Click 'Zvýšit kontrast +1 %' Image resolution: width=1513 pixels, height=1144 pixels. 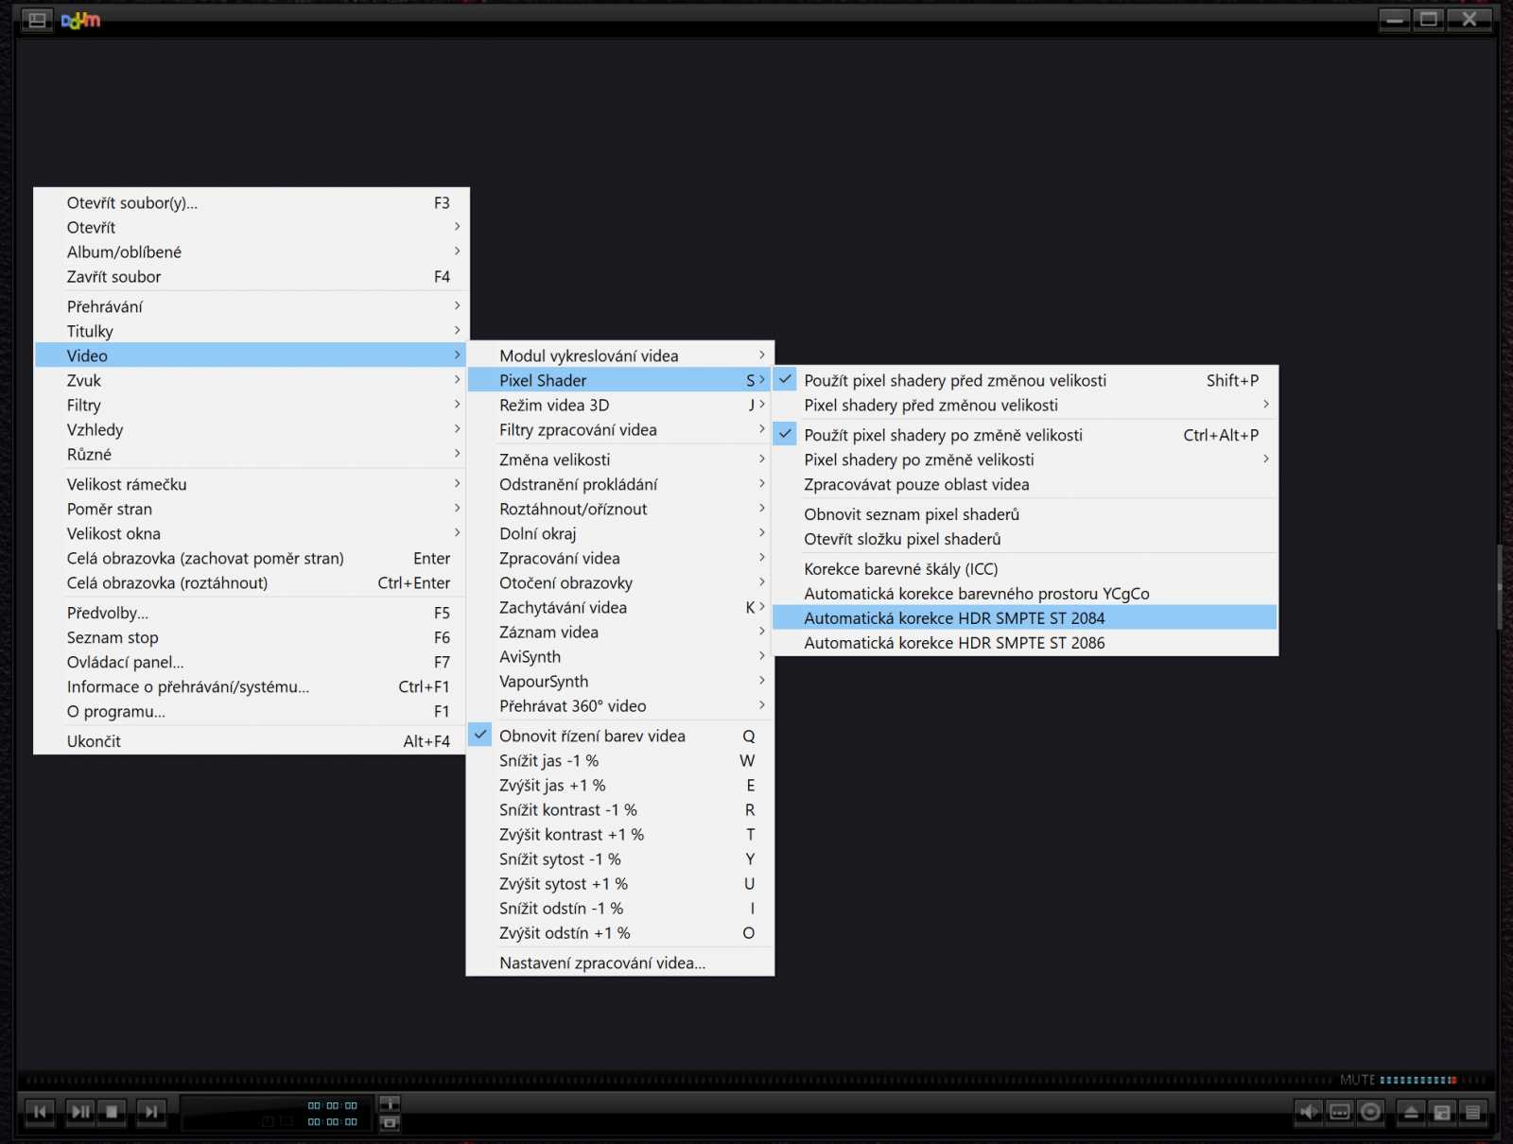[x=620, y=834]
